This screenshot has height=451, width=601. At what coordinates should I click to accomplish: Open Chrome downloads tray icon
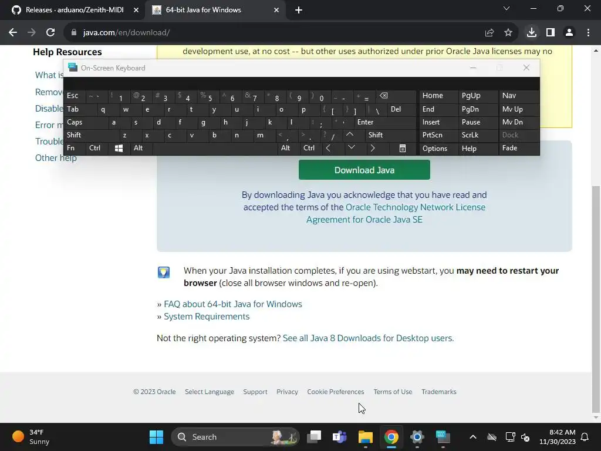pyautogui.click(x=532, y=33)
